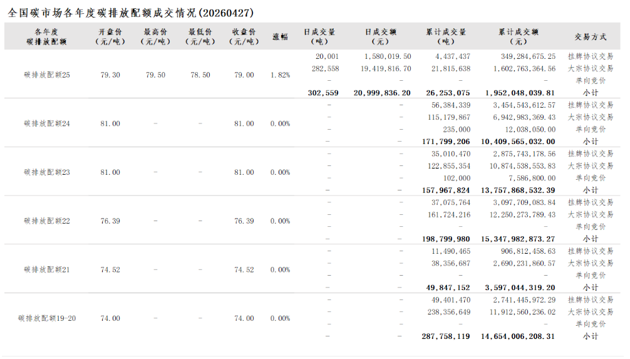This screenshot has width=630, height=359.
Task: Click the 1.82% change value
Action: click(280, 75)
